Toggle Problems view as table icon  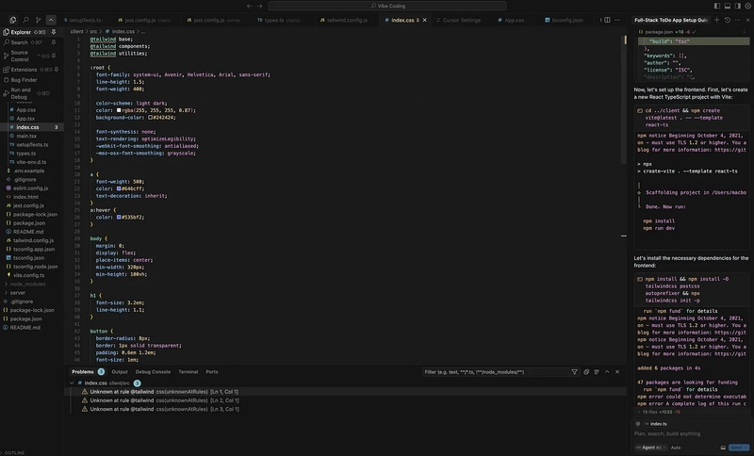pyautogui.click(x=597, y=372)
